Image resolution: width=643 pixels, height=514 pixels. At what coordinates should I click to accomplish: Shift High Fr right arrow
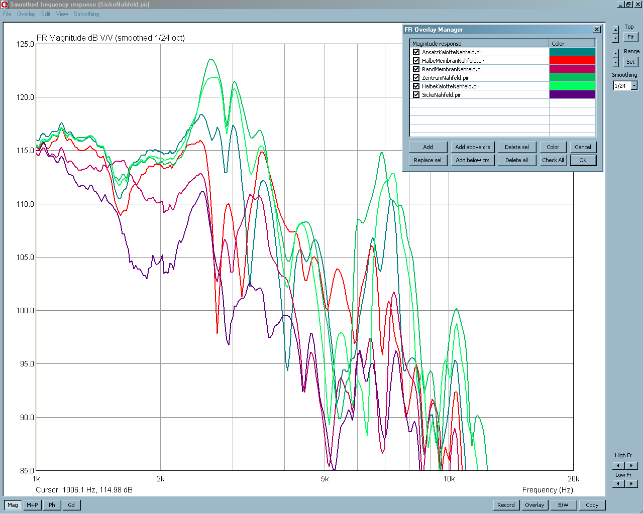coord(631,466)
